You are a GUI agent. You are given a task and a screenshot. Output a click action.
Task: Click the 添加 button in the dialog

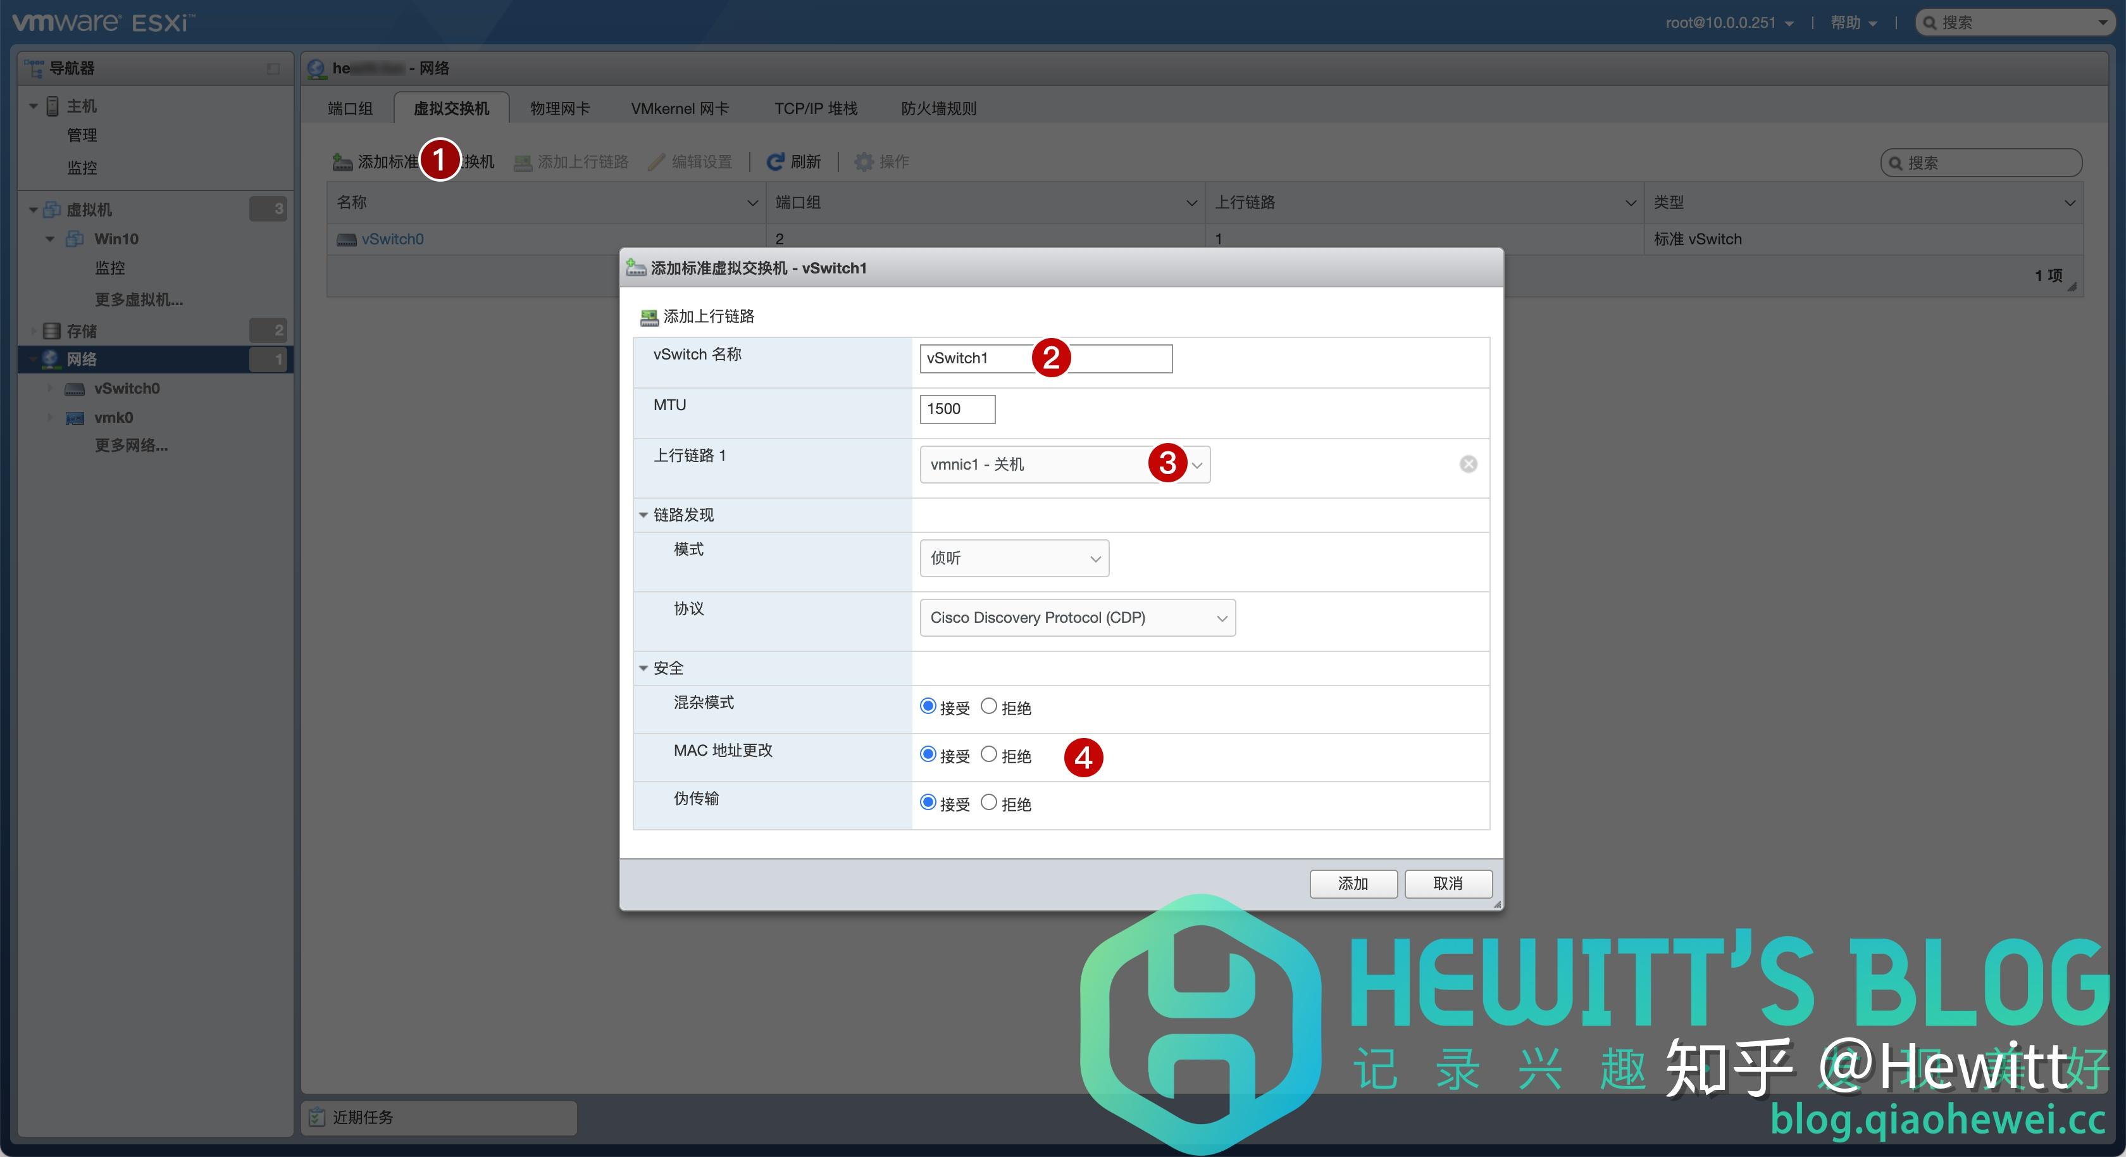pyautogui.click(x=1353, y=883)
